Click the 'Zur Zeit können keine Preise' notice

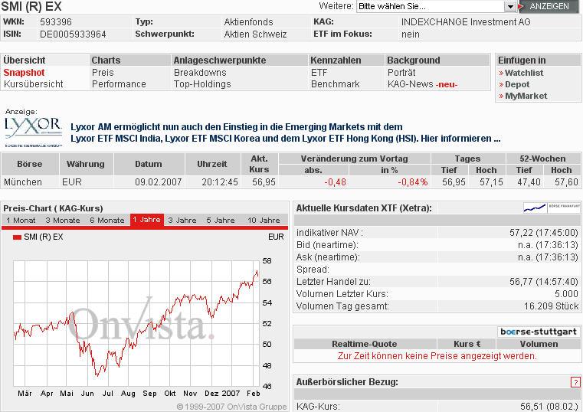click(x=437, y=356)
